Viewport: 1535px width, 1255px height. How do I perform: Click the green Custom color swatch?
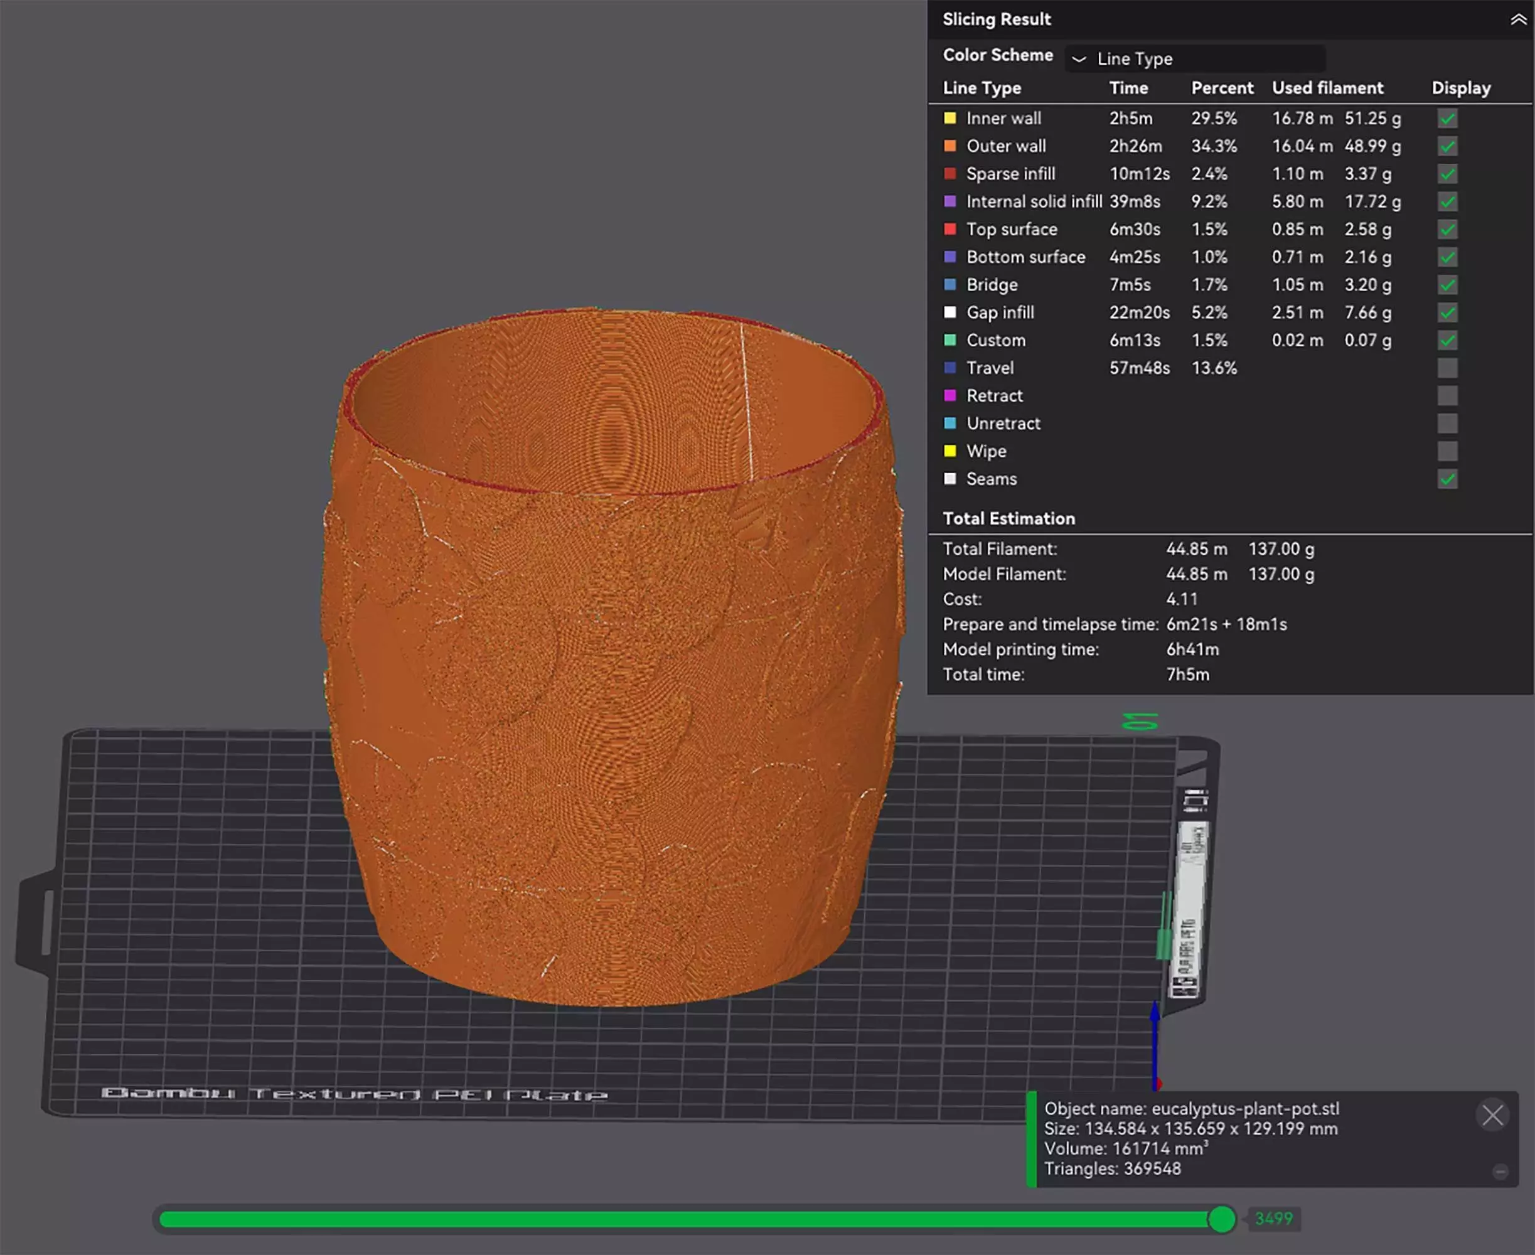pos(950,339)
